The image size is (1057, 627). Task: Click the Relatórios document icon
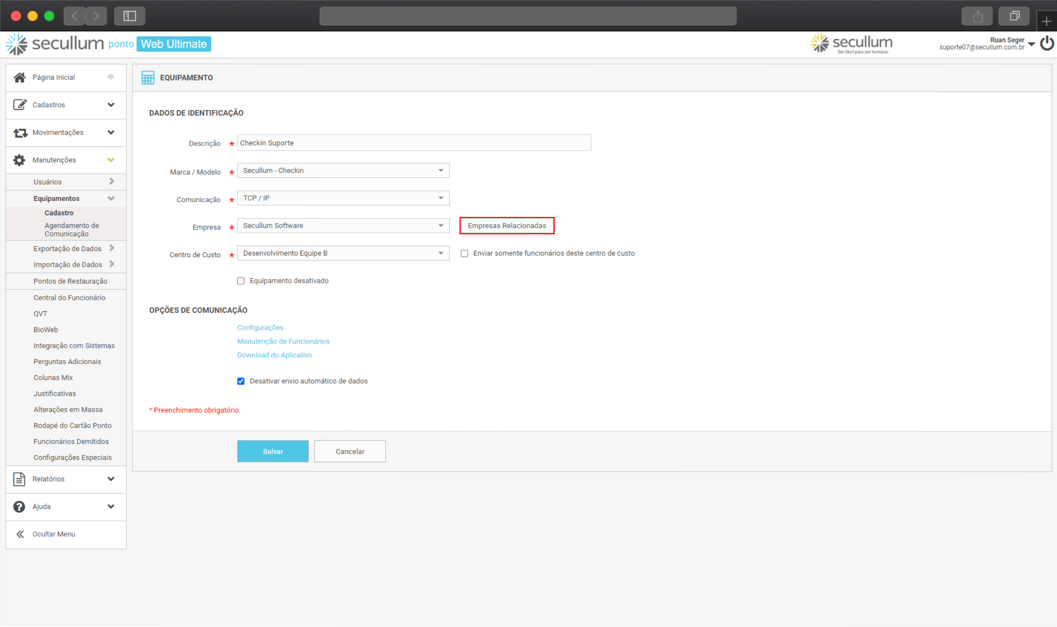tap(19, 479)
